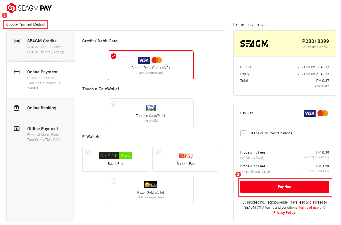This screenshot has width=341, height=225.
Task: Open the Privacy Policy link
Action: coord(284,213)
